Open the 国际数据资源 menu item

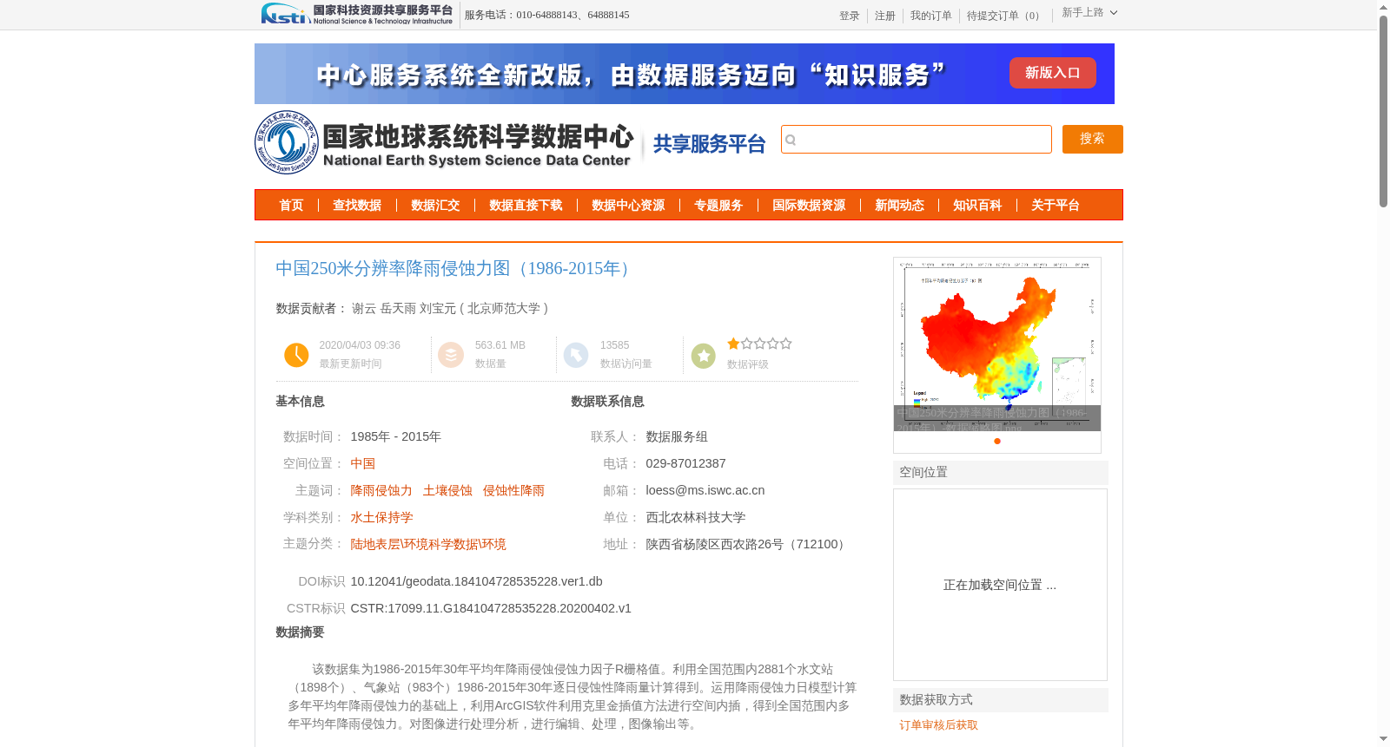click(x=809, y=206)
